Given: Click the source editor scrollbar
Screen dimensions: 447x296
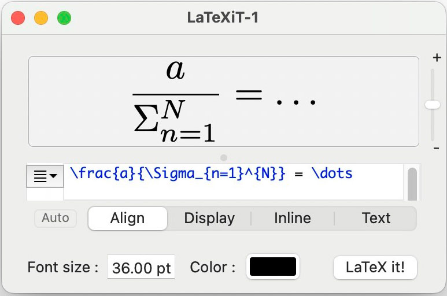Looking at the screenshot, I should [412, 182].
